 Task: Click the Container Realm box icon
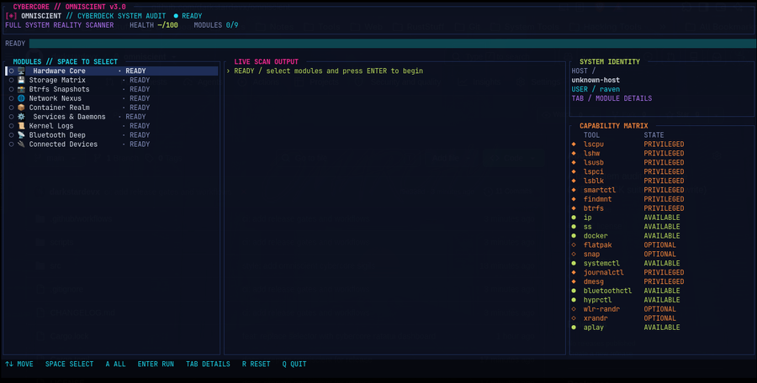coord(21,108)
